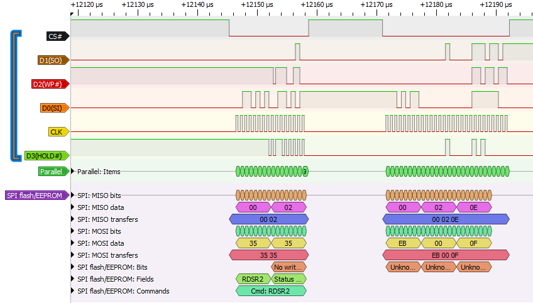Click the '00 02 0E' MISO transfer annotation
The height and width of the screenshot is (303, 533).
coord(446,219)
